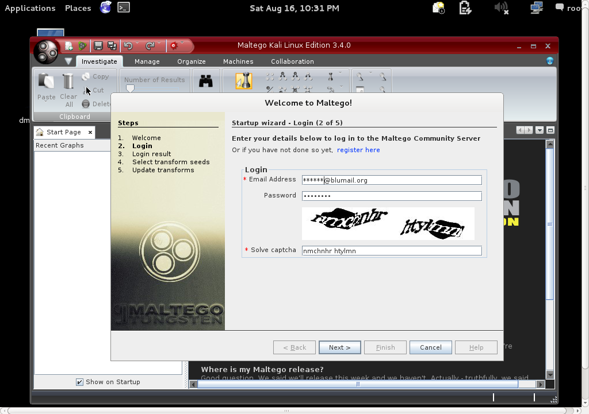
Task: Launch the terminal from top panel
Action: coord(124,7)
